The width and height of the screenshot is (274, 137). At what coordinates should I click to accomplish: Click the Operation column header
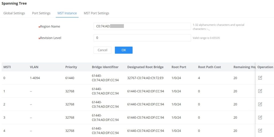265,67
